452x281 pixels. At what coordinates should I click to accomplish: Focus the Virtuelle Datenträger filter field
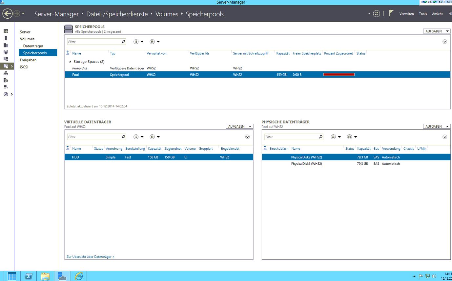[94, 137]
